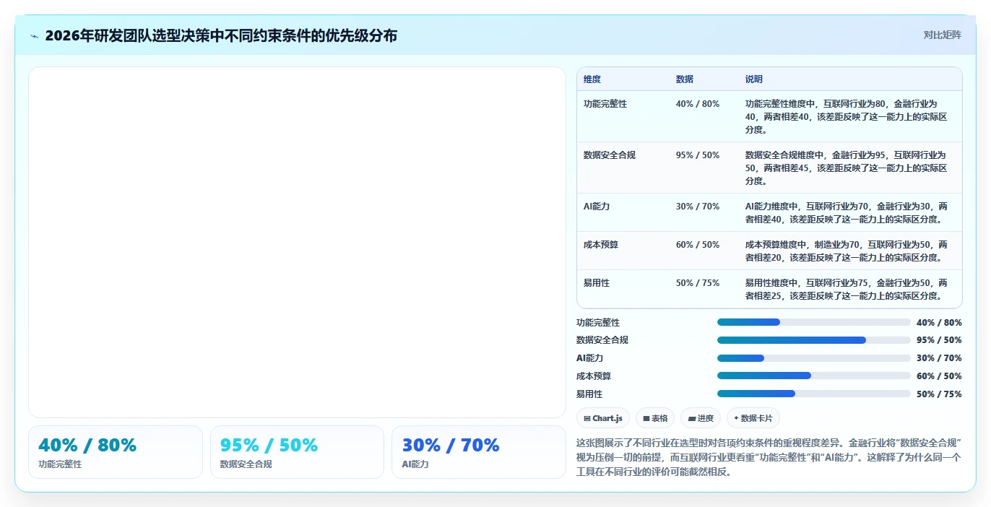Click the 对比矩阵 label in the header
Screen dimensions: 991x507
click(942, 35)
